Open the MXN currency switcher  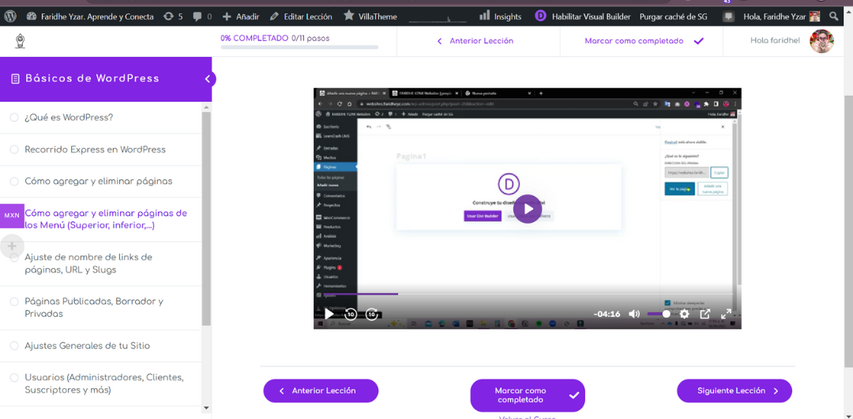pos(12,215)
